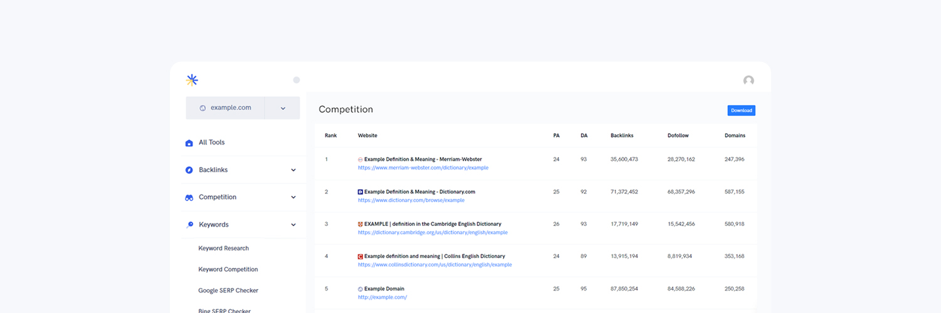Click dofollow value 84,588,226
Viewport: 941px width, 313px height.
coord(681,289)
